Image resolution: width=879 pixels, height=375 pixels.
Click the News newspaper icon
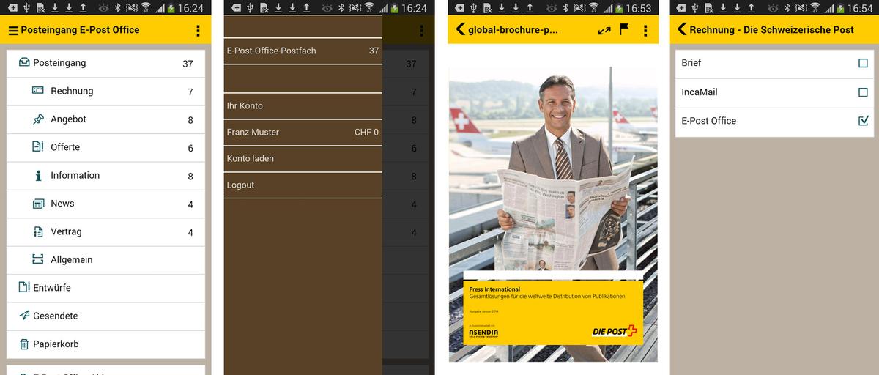pos(38,203)
